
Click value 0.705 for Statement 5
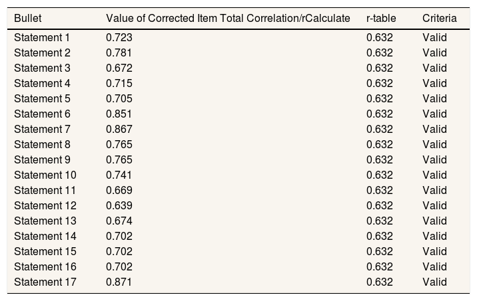(119, 98)
